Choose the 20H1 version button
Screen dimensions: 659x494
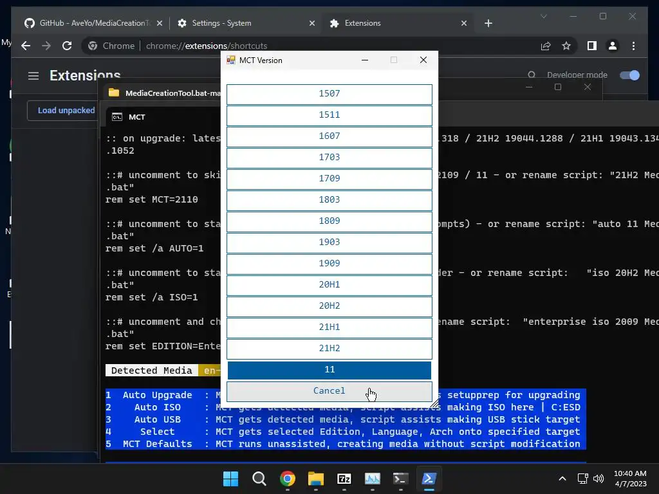329,285
